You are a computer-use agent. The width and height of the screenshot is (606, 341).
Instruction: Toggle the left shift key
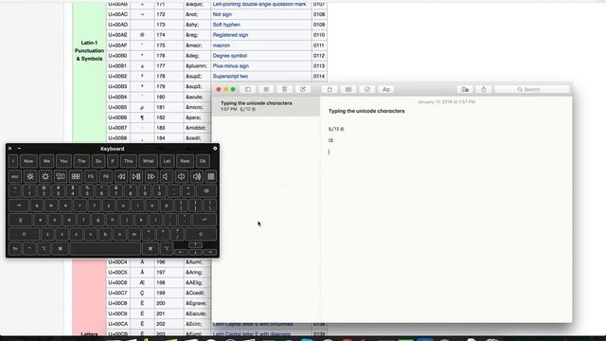tap(24, 234)
